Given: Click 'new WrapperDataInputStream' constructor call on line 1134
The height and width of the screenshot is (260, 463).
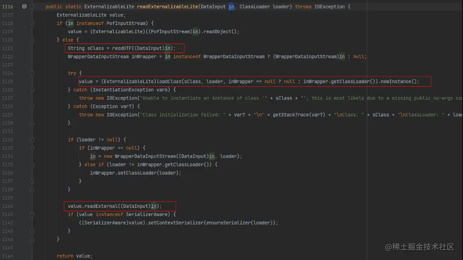Looking at the screenshot, I should (140, 157).
